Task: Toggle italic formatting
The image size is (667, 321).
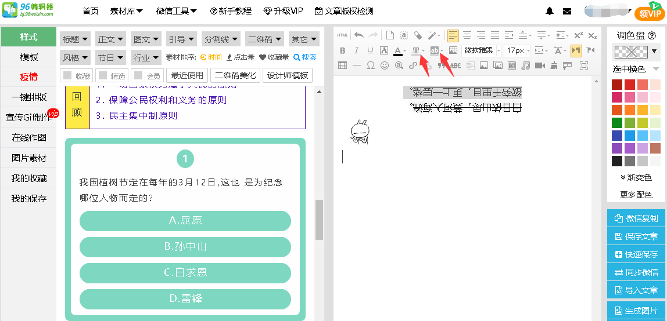Action: pos(357,50)
